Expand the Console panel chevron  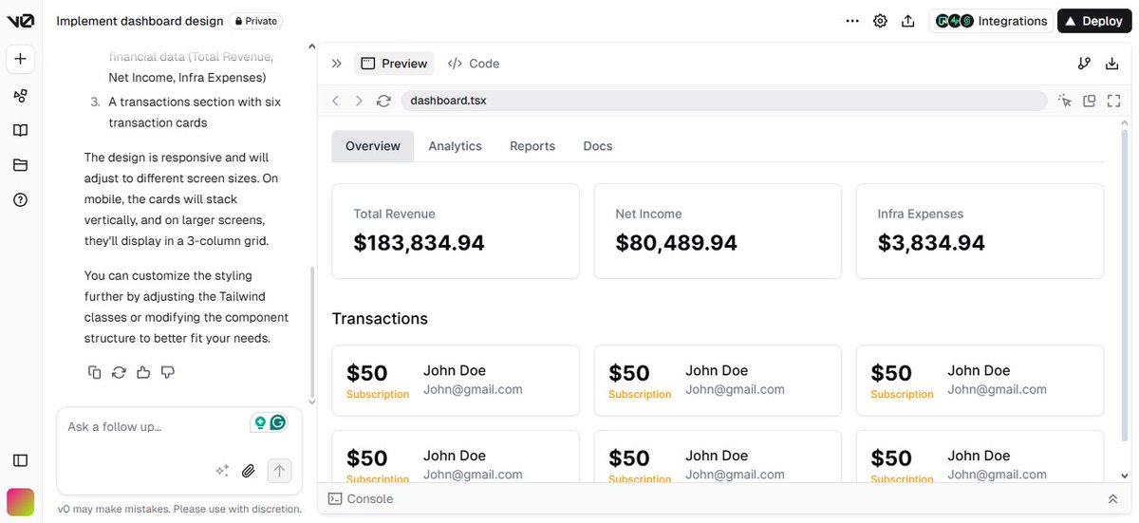click(x=1112, y=498)
